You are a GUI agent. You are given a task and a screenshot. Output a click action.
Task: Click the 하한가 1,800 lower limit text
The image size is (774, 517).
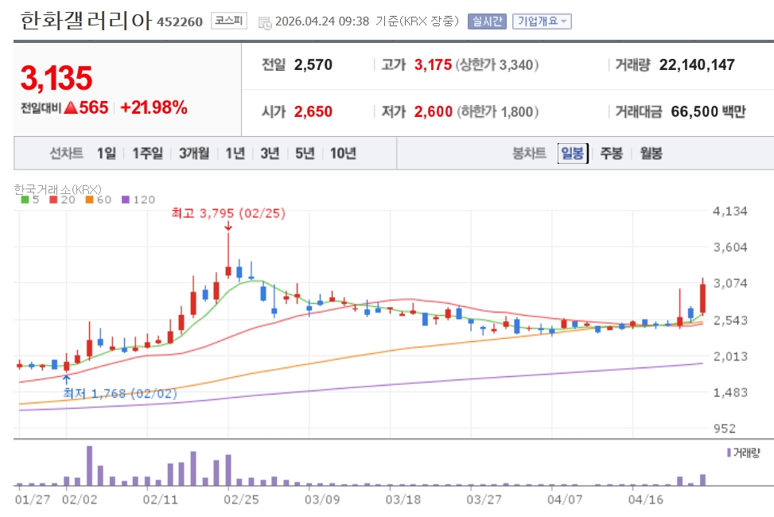click(x=498, y=111)
